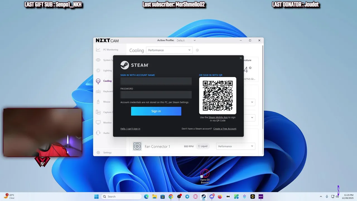The image size is (357, 201).
Task: Open the weather widget showing 22°C
Action: click(9, 197)
